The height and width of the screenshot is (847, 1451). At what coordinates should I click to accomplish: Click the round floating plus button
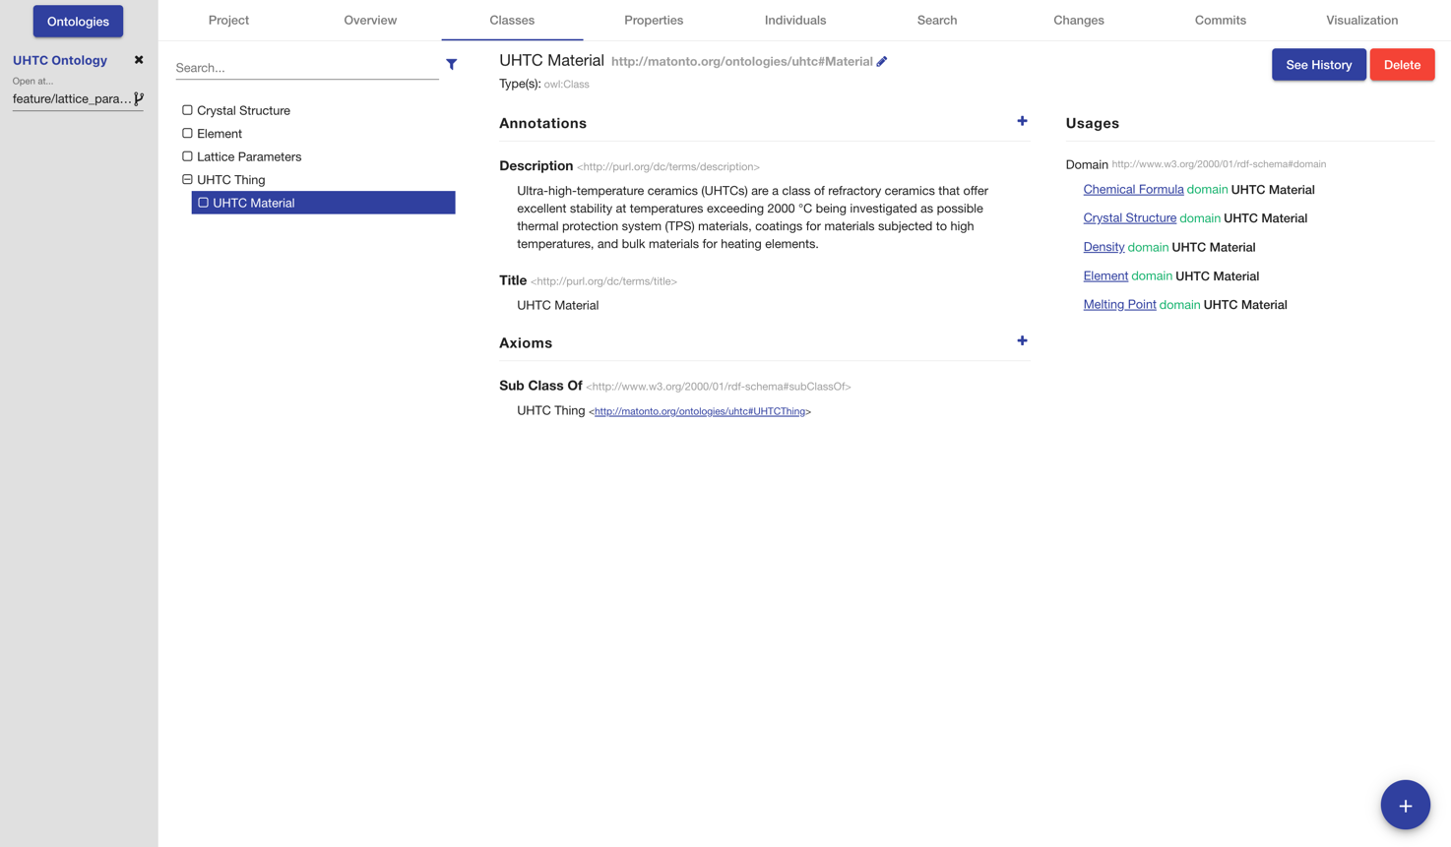(x=1405, y=805)
